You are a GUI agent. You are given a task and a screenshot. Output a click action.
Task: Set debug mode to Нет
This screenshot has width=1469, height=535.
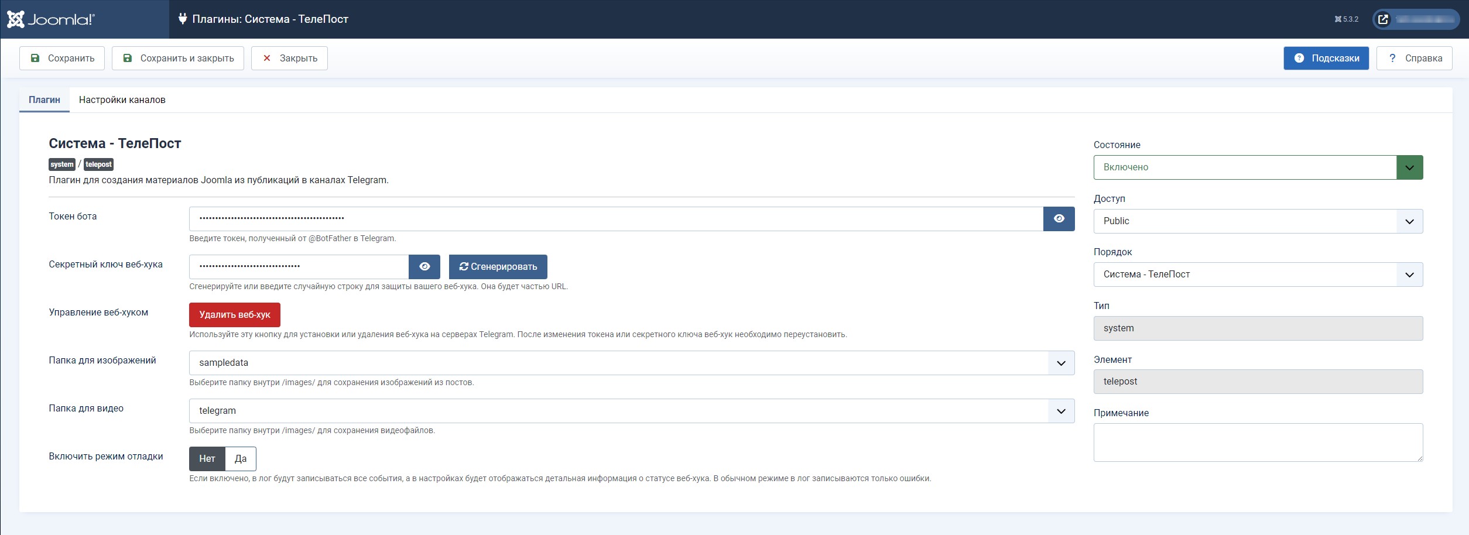pos(207,459)
